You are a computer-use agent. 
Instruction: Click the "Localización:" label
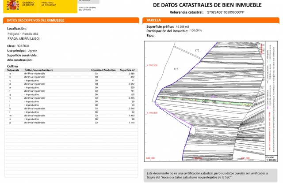tap(17, 28)
